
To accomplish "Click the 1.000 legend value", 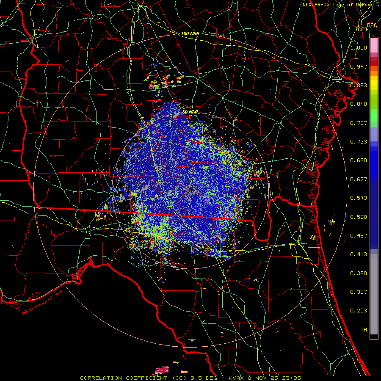I will (359, 47).
